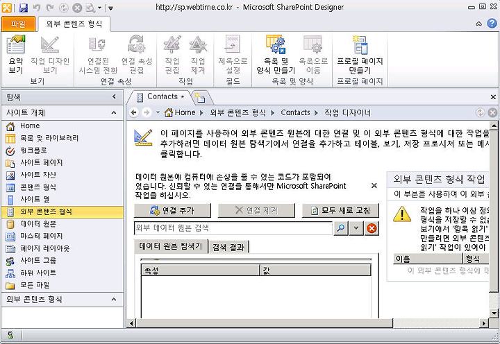Viewport: 500px width, 344px height.
Task: Select 사이트 페이지 in navigation
Action: pos(62,163)
